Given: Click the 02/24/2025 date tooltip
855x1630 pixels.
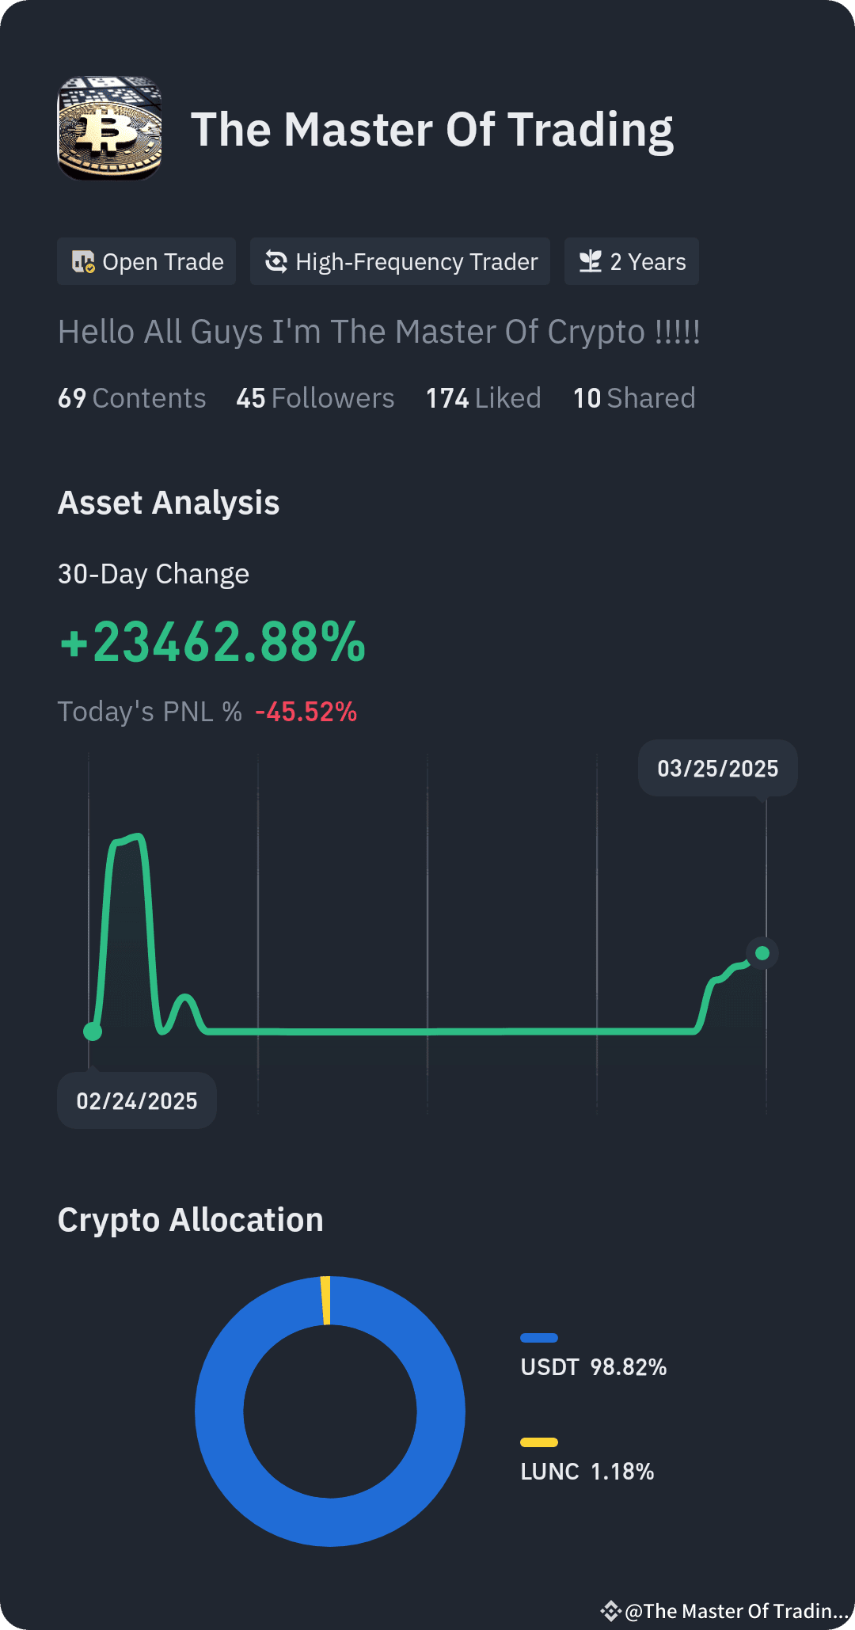Looking at the screenshot, I should 137,1100.
